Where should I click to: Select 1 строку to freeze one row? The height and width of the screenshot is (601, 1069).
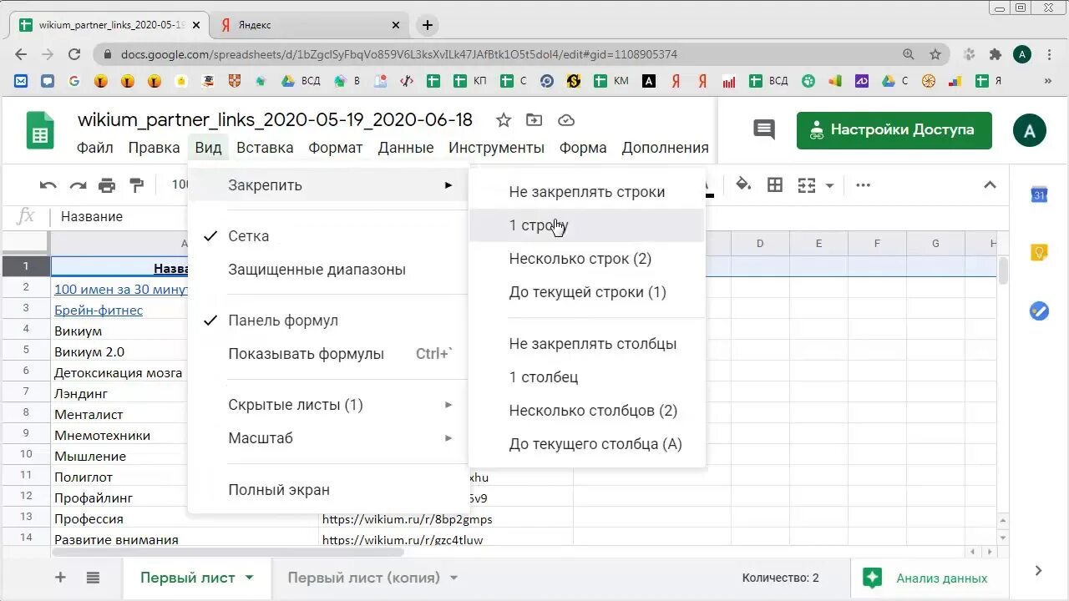587,225
